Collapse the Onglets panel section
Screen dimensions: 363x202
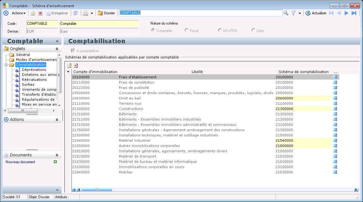point(57,49)
